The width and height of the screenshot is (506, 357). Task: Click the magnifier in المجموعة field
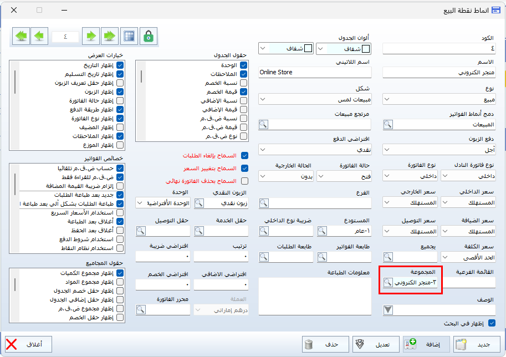389,282
